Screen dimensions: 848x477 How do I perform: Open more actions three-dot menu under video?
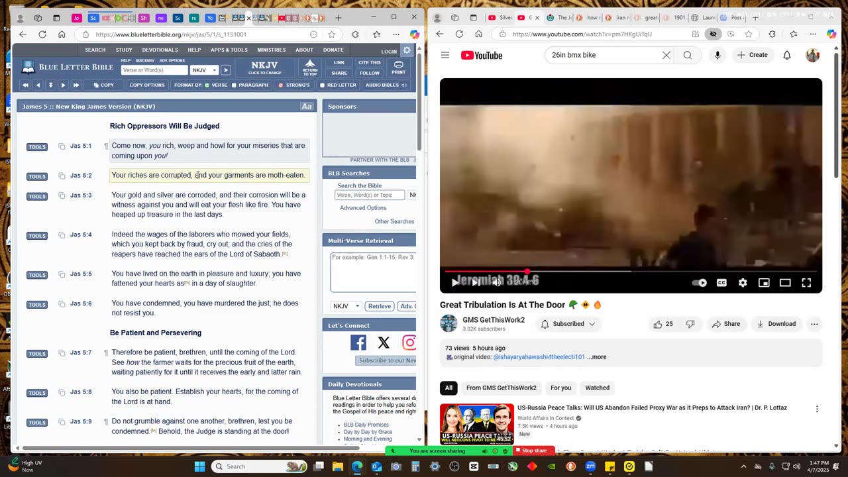click(x=814, y=324)
